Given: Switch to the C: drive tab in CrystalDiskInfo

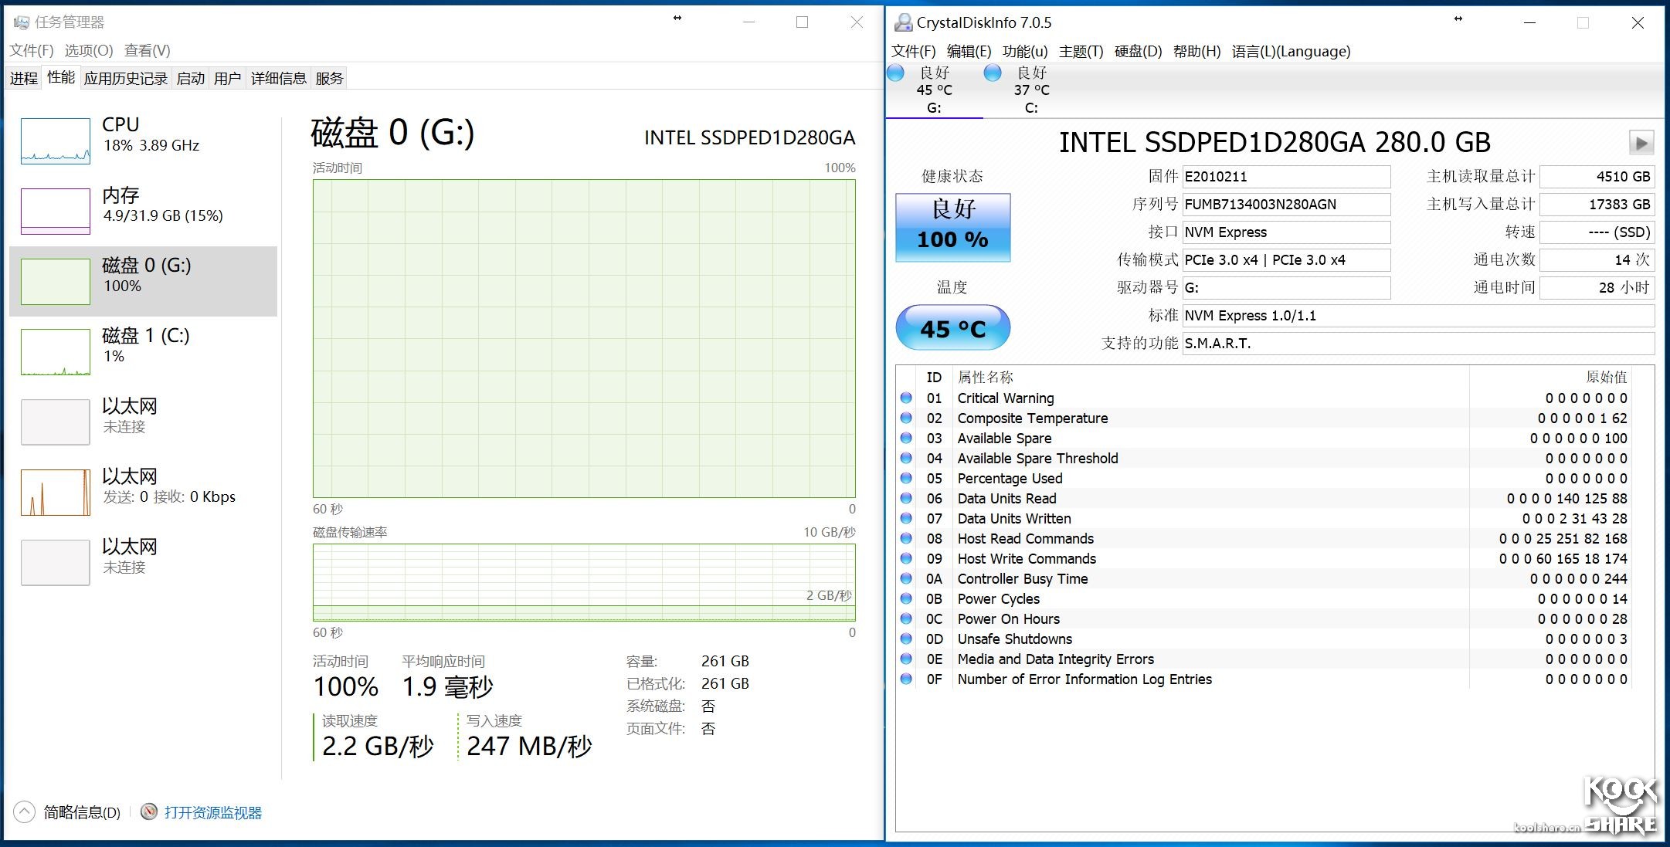Looking at the screenshot, I should point(1031,89).
